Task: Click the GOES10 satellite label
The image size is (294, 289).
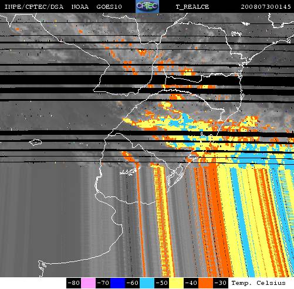Action: [109, 7]
